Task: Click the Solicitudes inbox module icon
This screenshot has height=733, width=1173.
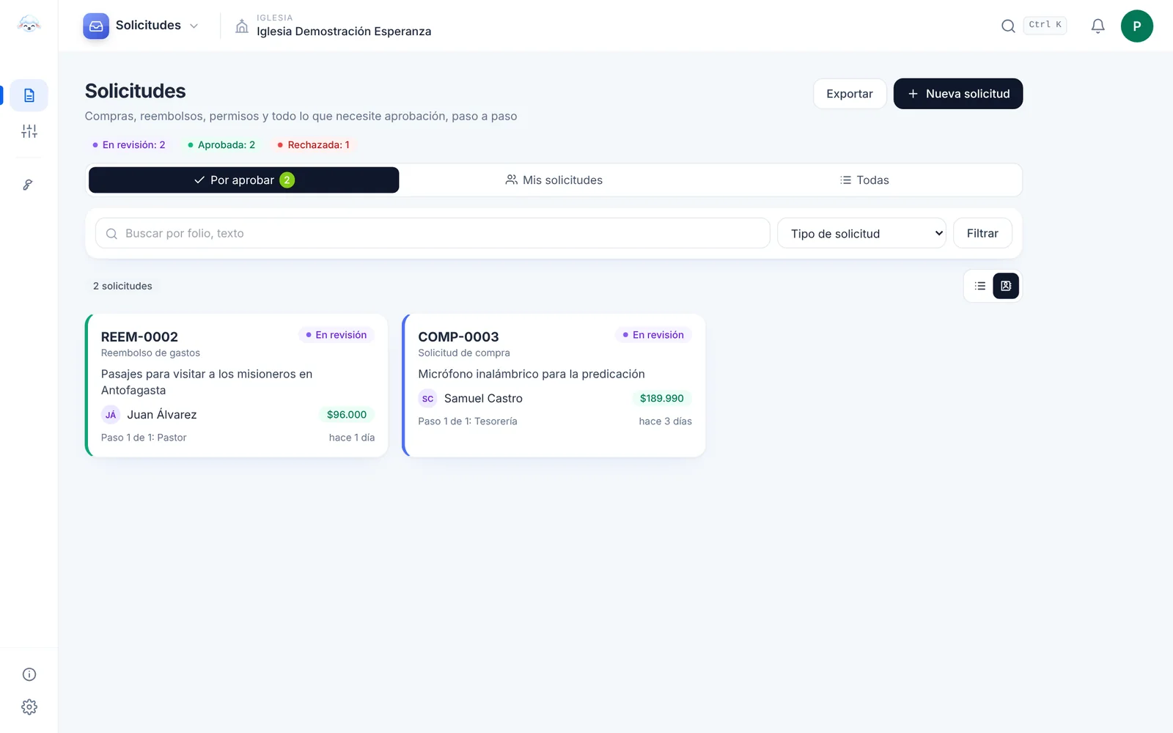Action: coord(96,26)
